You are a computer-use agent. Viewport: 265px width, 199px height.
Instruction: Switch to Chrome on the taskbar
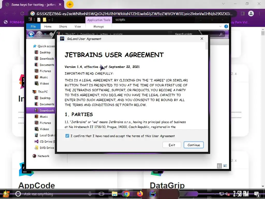coord(126,194)
